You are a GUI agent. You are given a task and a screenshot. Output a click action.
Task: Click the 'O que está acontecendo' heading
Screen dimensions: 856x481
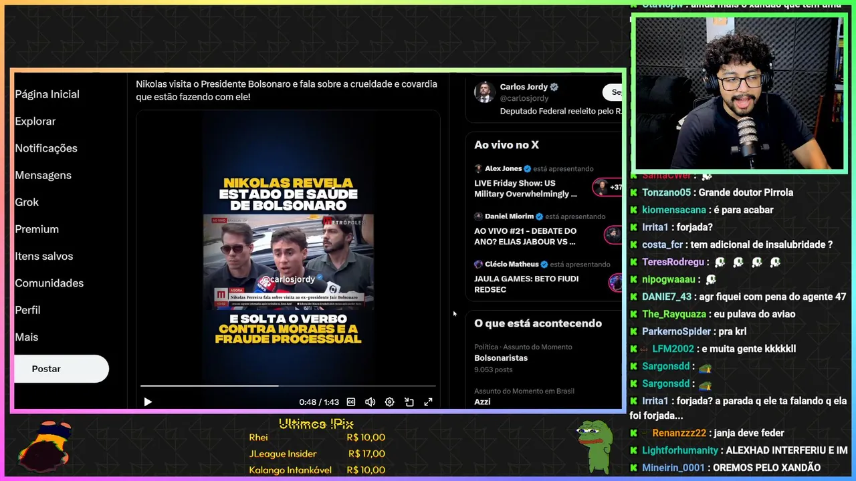[538, 323]
